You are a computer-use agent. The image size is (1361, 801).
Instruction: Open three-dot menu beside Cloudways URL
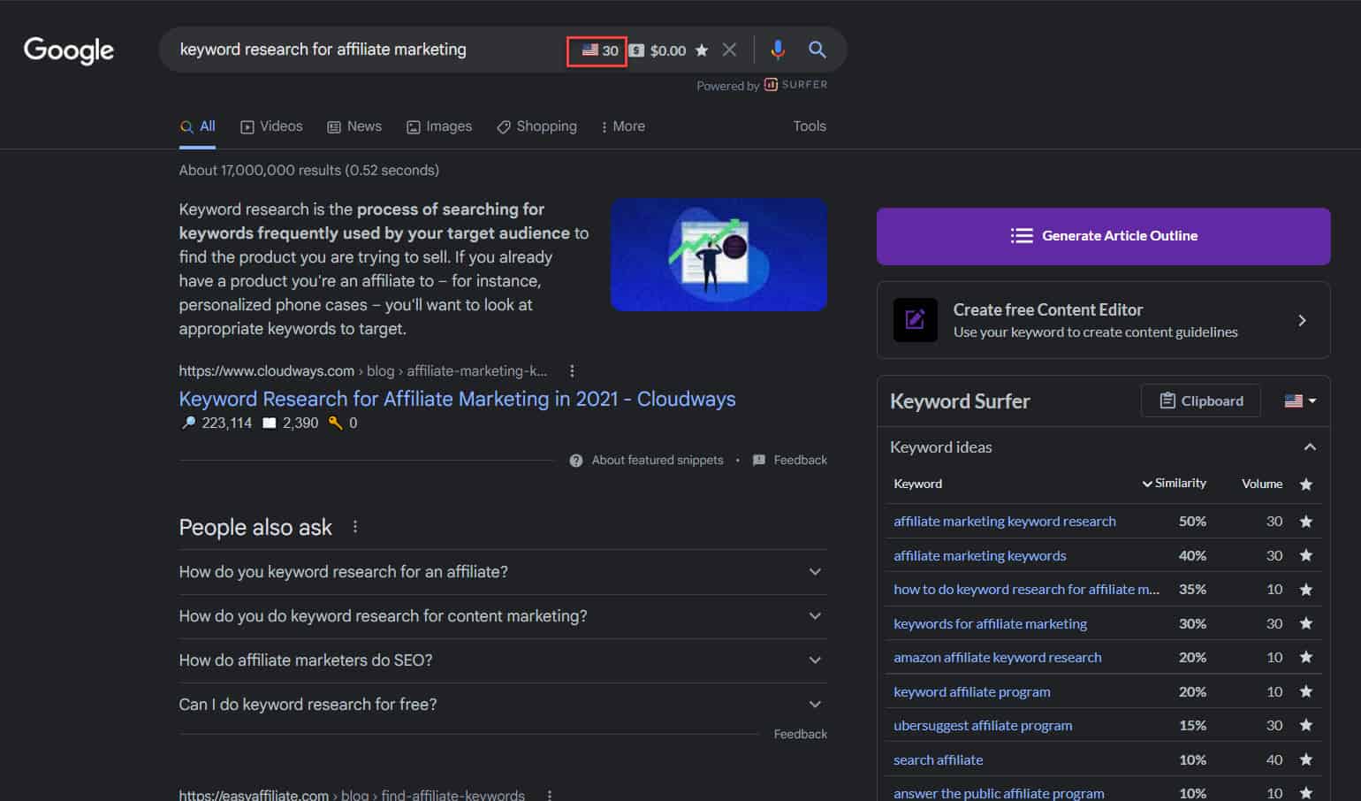pos(572,371)
